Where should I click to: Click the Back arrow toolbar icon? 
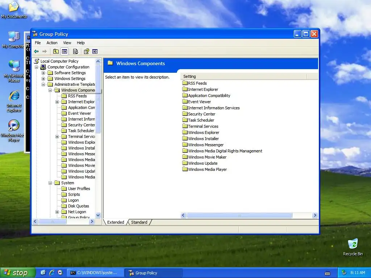tap(36, 51)
